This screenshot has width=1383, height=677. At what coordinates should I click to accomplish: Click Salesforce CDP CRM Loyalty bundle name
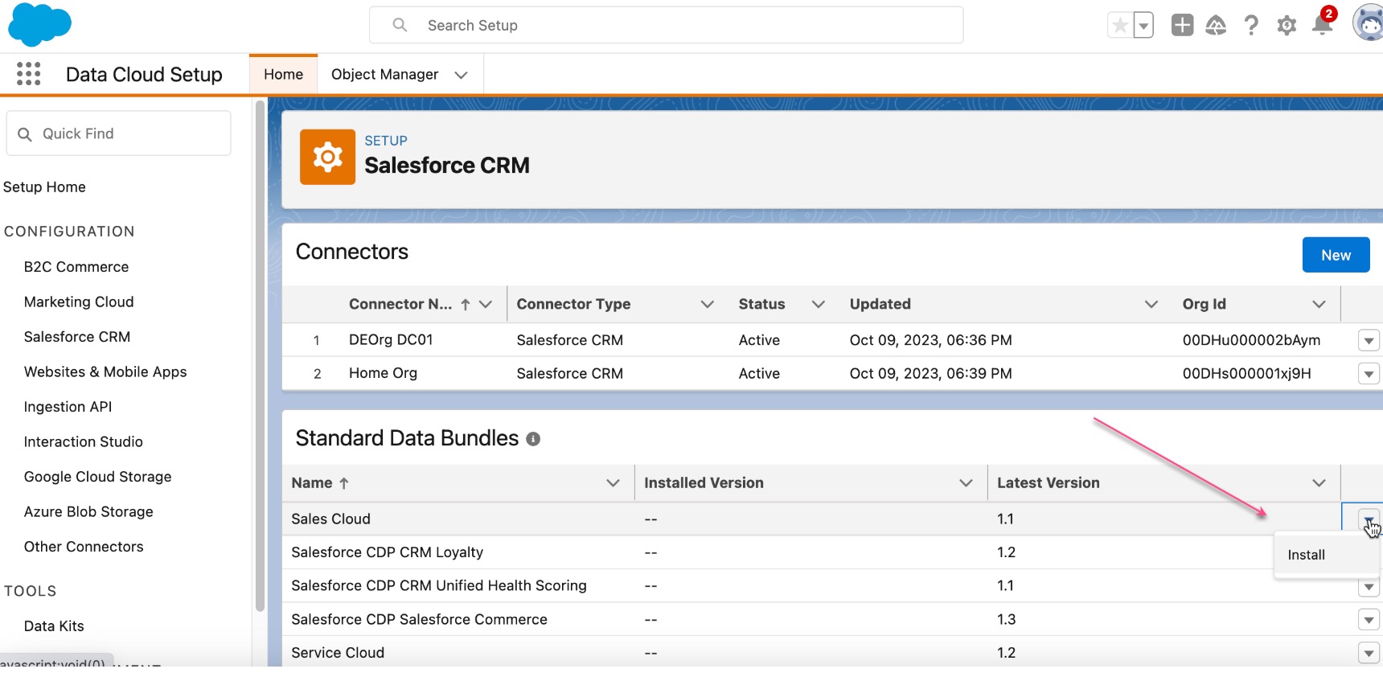[x=387, y=552]
